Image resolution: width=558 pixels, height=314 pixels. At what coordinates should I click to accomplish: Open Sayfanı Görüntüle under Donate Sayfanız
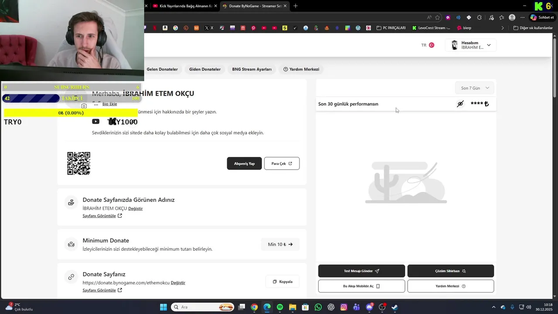(x=102, y=290)
